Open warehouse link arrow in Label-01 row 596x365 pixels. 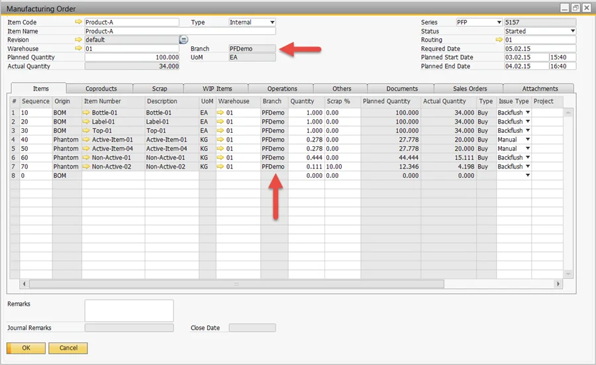point(221,122)
